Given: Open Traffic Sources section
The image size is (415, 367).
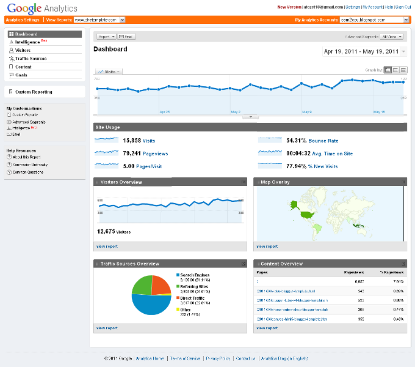Looking at the screenshot, I should pos(31,59).
